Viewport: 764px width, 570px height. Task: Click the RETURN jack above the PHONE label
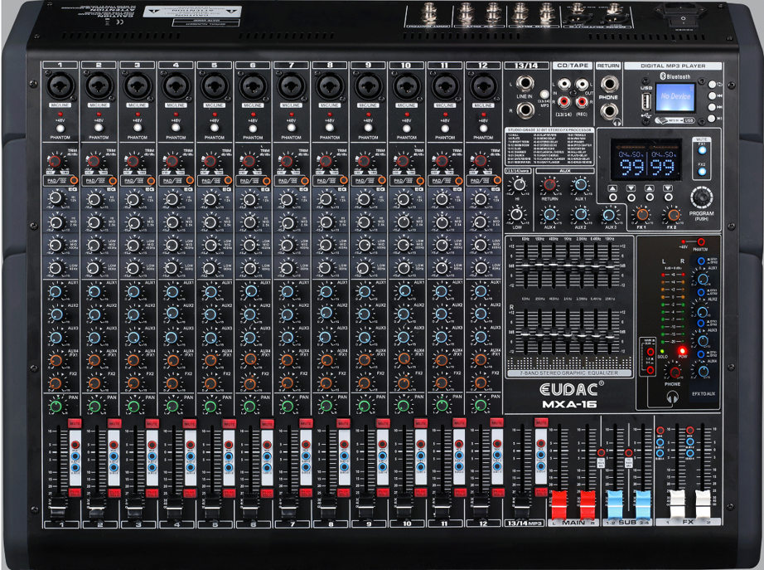(x=608, y=84)
